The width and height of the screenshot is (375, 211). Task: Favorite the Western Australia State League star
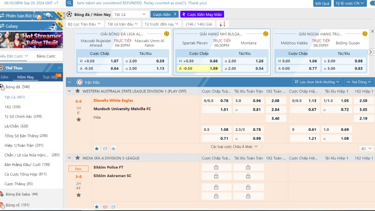click(x=77, y=90)
